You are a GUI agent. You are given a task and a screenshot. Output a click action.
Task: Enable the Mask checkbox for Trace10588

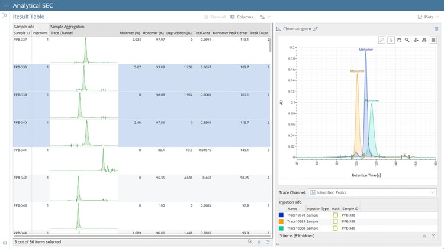click(336, 228)
